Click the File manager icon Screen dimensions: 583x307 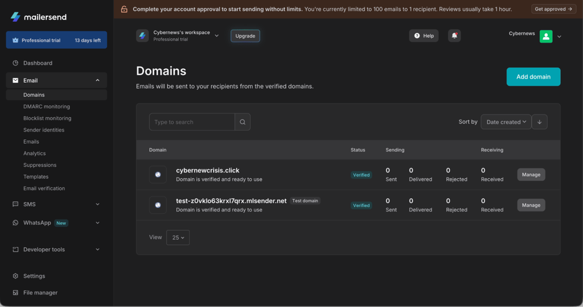point(15,293)
